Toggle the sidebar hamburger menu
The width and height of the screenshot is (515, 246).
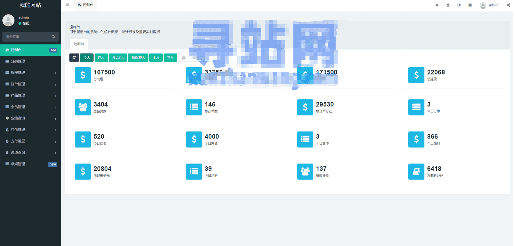point(68,5)
